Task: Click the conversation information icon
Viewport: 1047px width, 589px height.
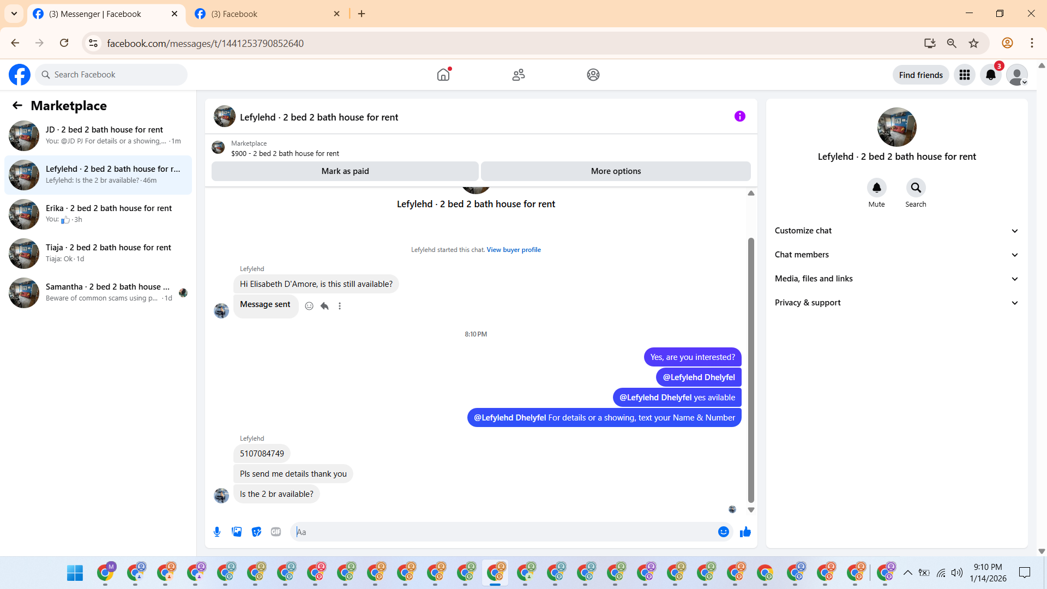Action: 739,116
